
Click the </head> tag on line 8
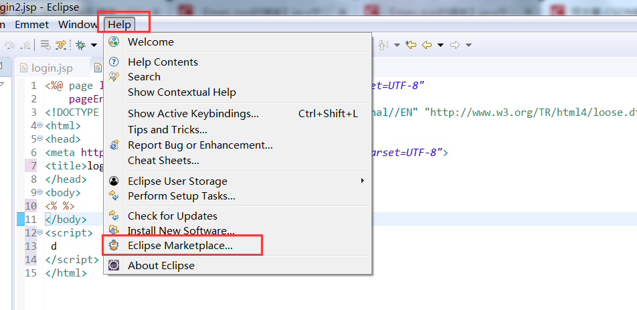click(66, 179)
